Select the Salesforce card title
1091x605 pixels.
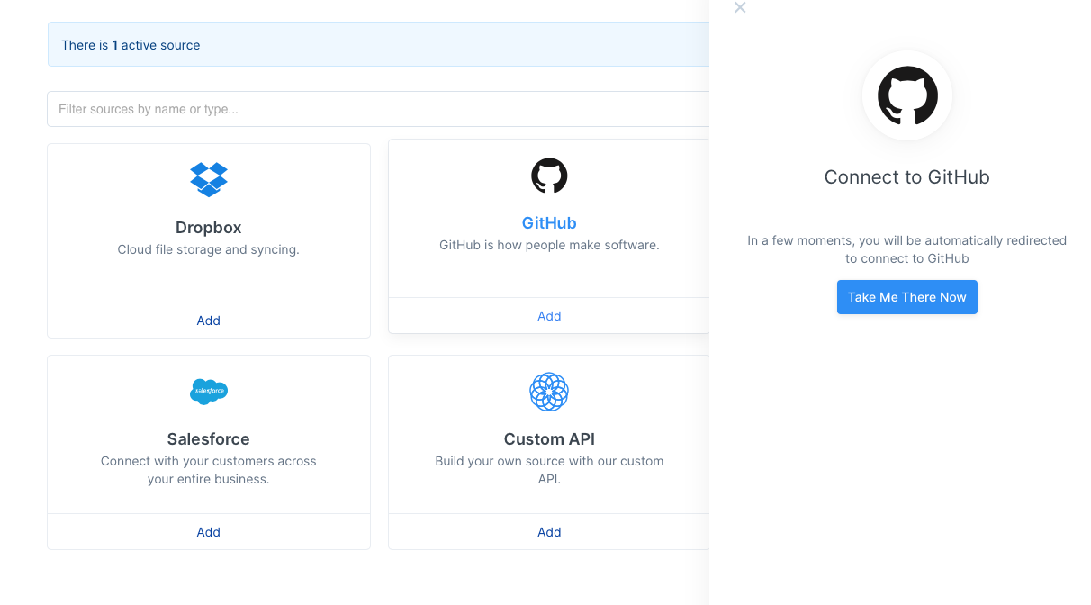(x=209, y=439)
